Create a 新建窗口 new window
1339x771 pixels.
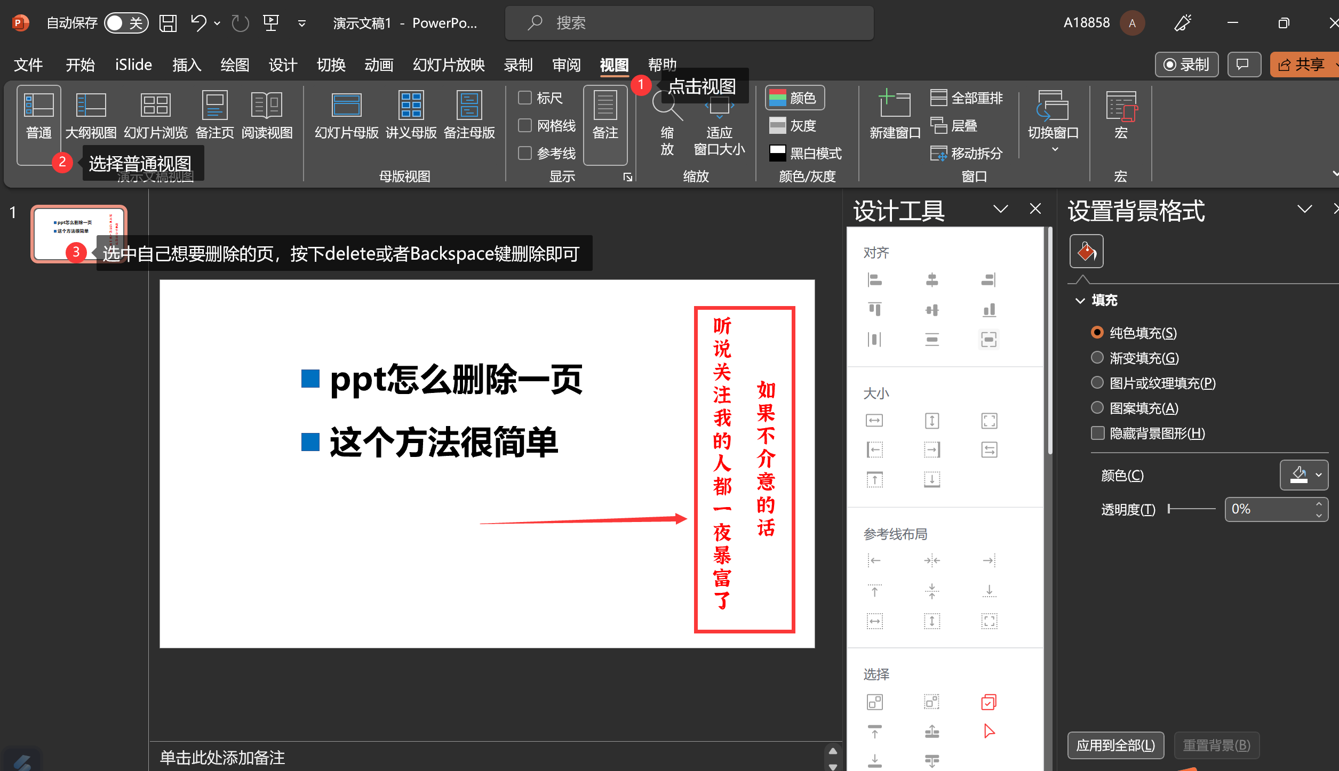(x=894, y=115)
